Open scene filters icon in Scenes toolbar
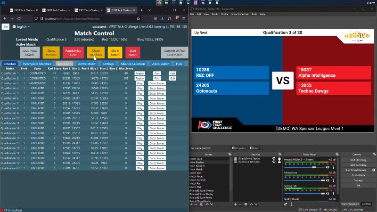 (201, 204)
